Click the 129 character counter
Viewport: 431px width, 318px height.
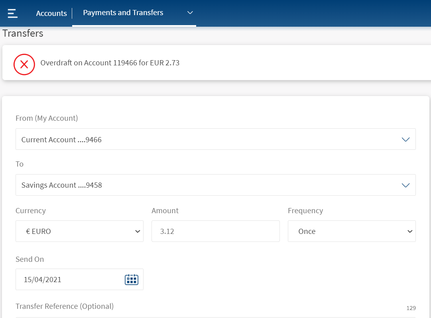[411, 308]
